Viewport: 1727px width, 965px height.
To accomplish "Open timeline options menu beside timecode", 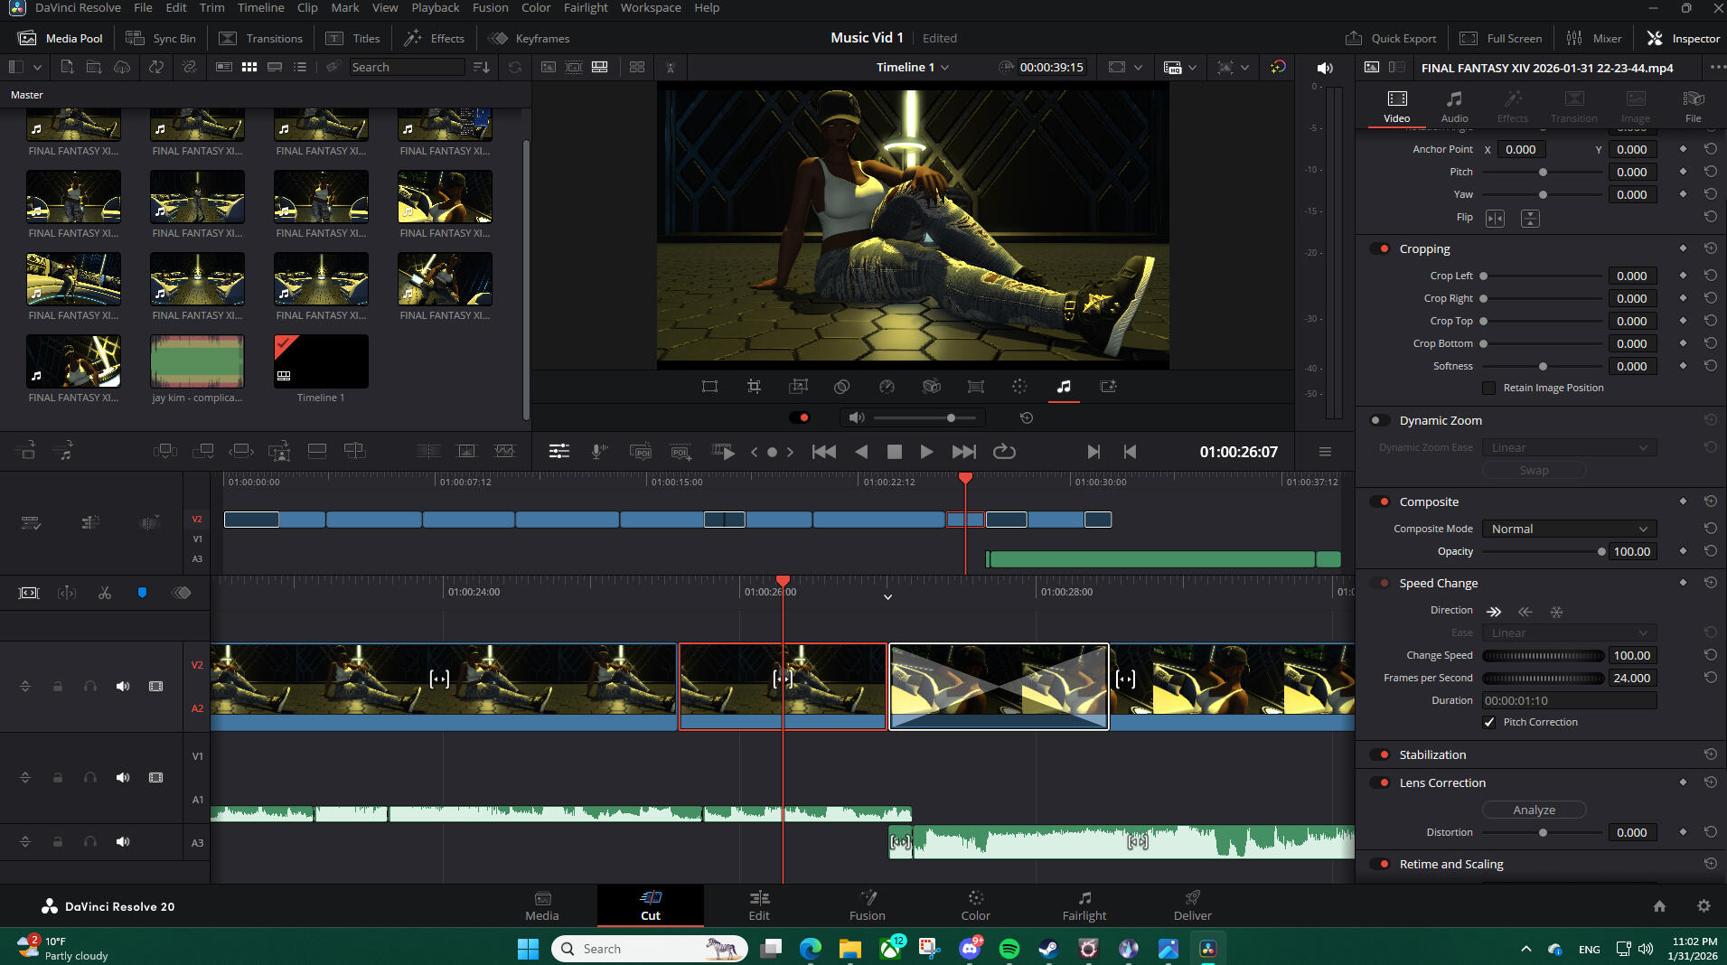I will 1325,452.
